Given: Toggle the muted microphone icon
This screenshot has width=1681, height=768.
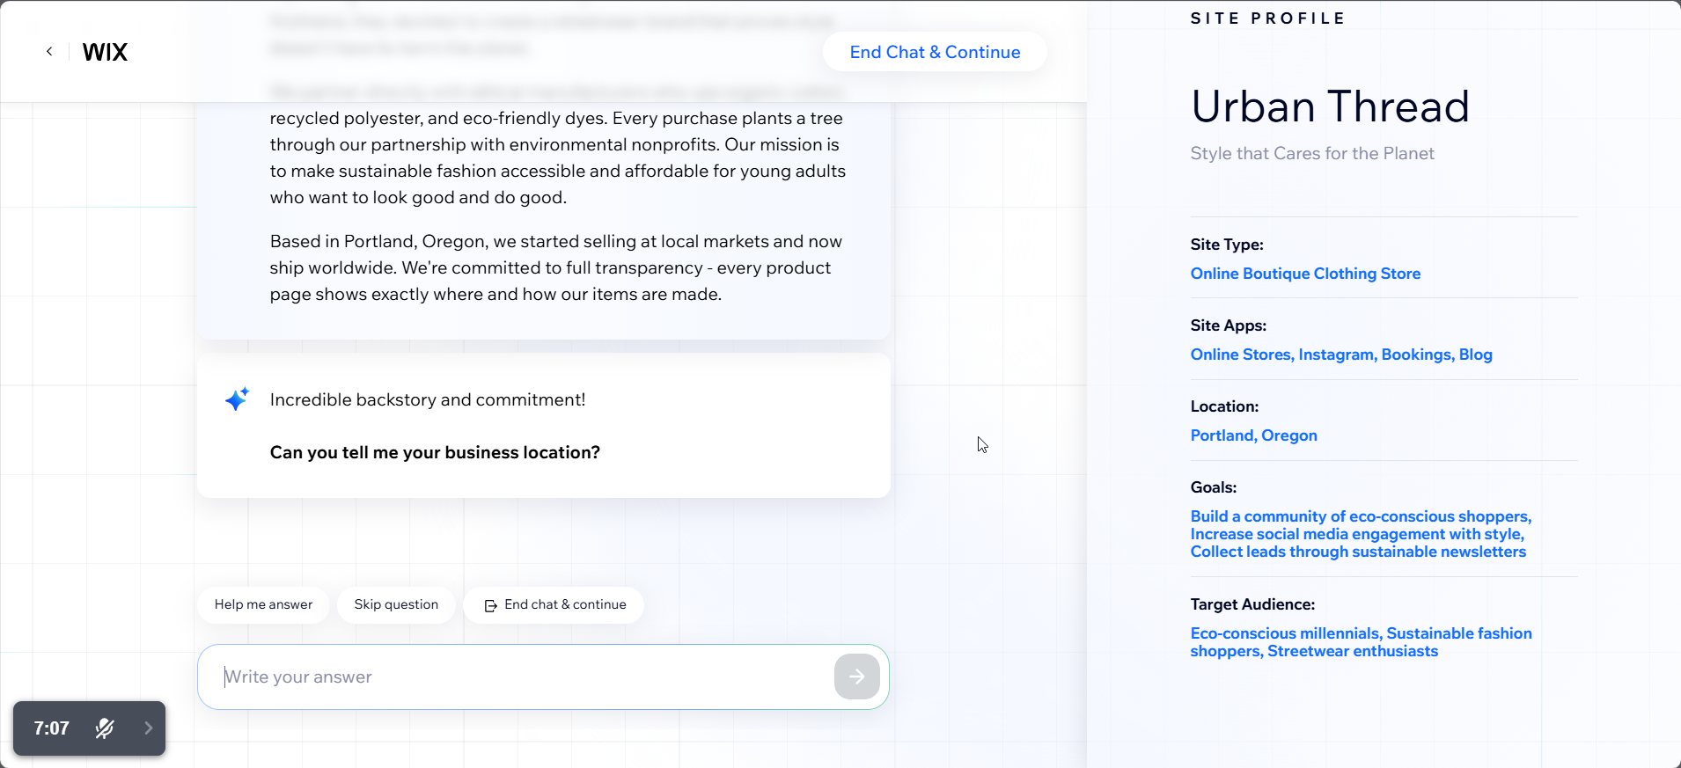Looking at the screenshot, I should (105, 728).
